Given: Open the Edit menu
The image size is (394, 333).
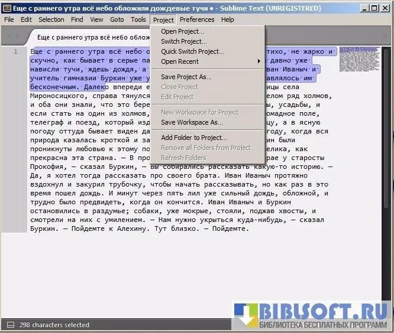Looking at the screenshot, I should point(27,19).
